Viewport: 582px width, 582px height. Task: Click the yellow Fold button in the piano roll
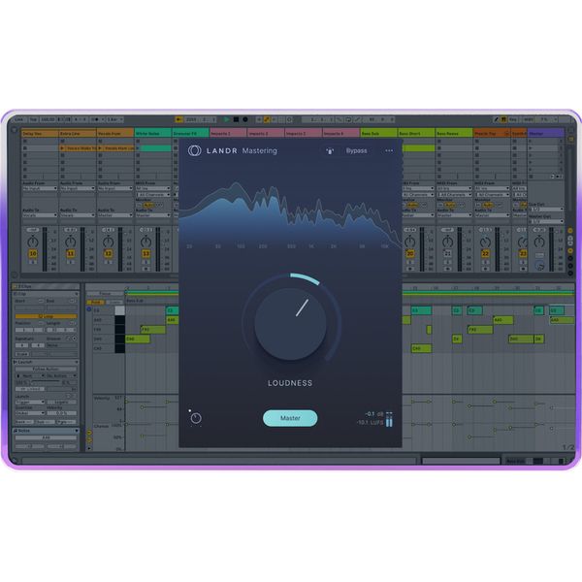(96, 302)
